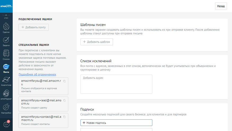Screen dimensions: 232x131
Task: Open the amoМаркет section icon
Action: pyautogui.click(x=6, y=94)
